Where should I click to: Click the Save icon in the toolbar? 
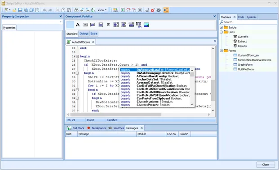[x=20, y=10]
